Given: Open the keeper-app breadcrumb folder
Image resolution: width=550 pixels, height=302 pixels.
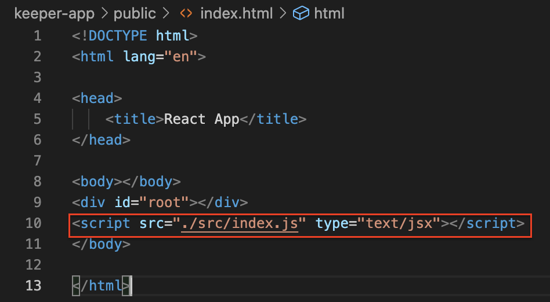Looking at the screenshot, I should (55, 14).
